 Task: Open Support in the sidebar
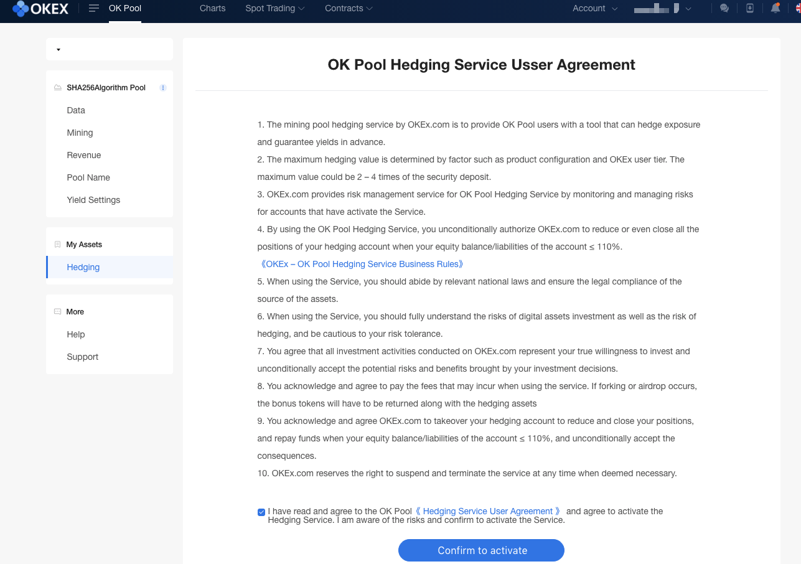[83, 357]
